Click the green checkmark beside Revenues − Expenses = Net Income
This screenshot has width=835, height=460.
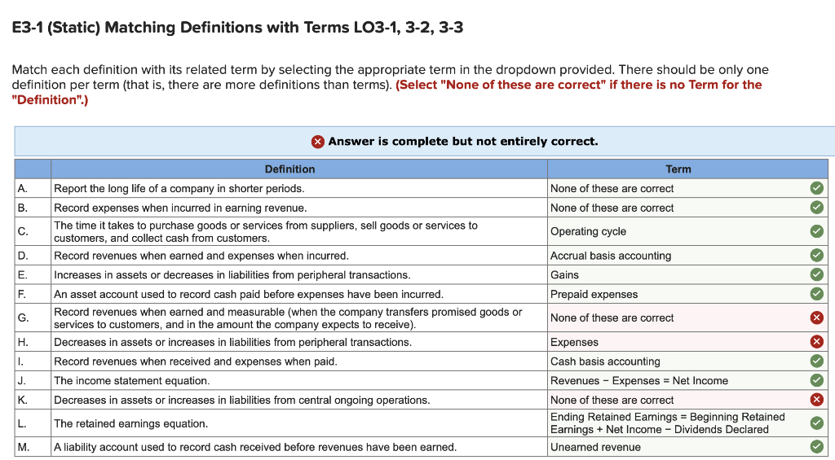tap(816, 380)
